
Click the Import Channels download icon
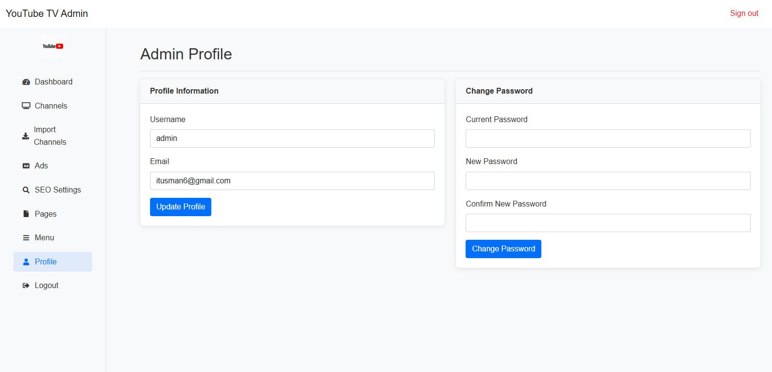pos(26,136)
